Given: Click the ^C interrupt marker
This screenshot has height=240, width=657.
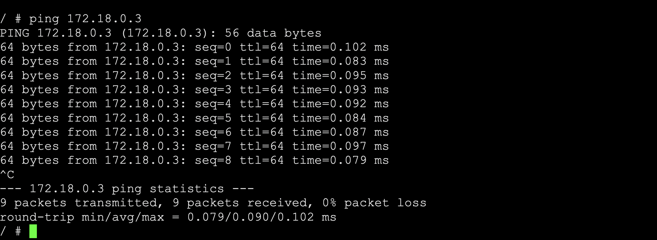Looking at the screenshot, I should pyautogui.click(x=7, y=175).
